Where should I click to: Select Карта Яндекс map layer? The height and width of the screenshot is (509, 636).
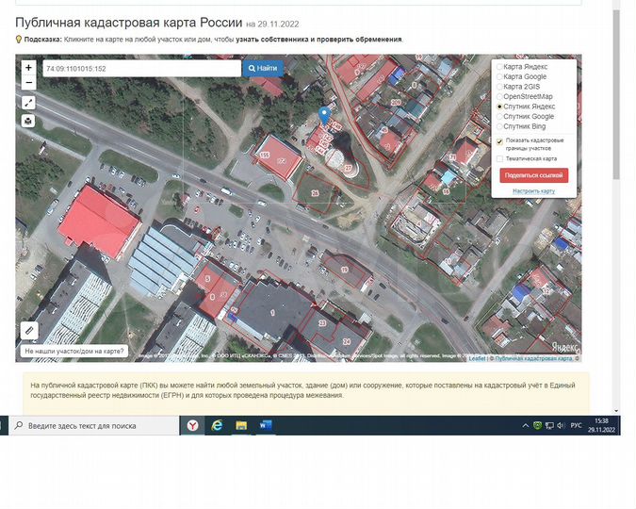[522, 67]
